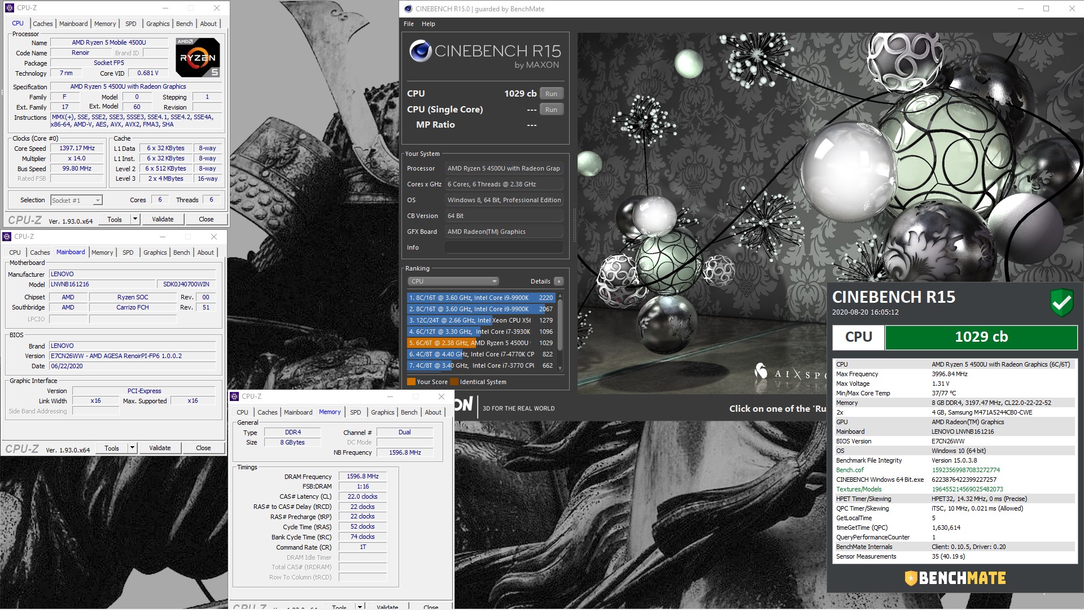
Task: Click the Textures/Models green link text
Action: click(x=859, y=489)
